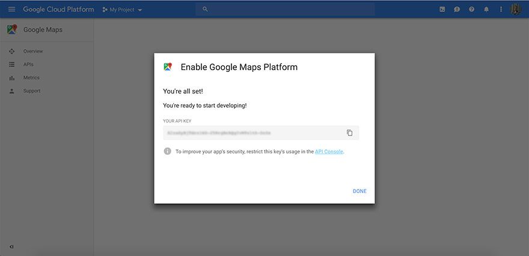Open the three-dot more options menu
This screenshot has height=256, width=529.
coord(501,10)
